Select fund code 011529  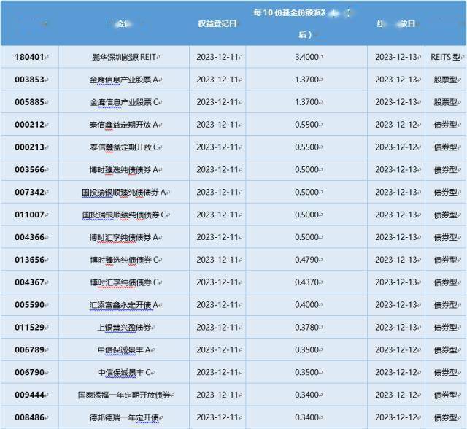point(29,328)
